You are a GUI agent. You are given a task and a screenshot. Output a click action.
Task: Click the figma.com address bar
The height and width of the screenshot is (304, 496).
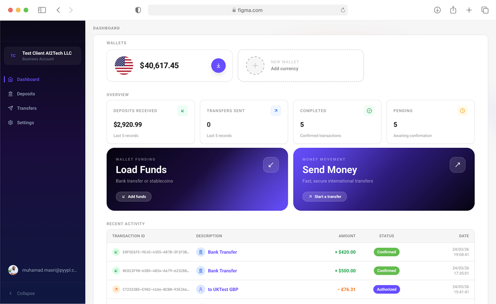[x=248, y=10]
